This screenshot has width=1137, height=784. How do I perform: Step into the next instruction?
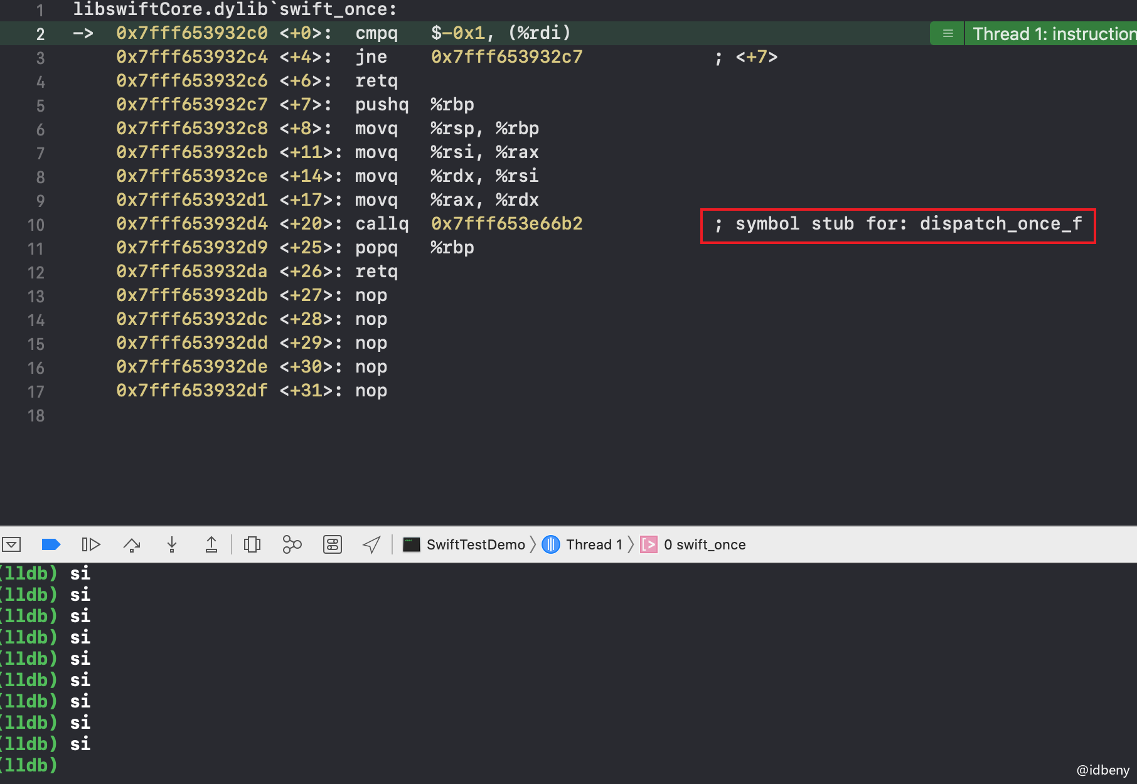(172, 544)
